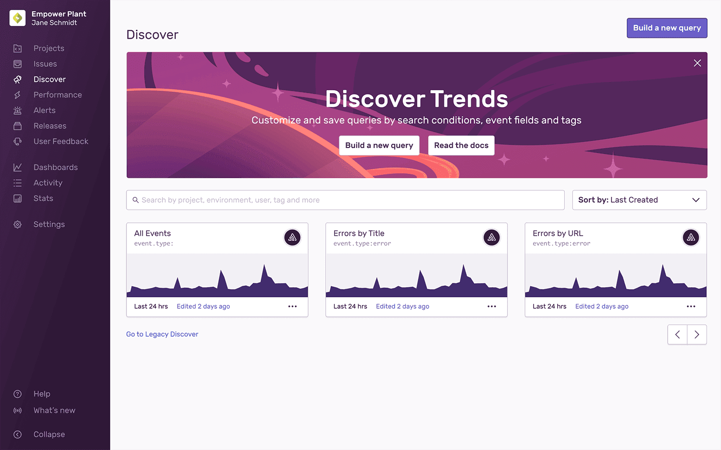Screen dimensions: 721x450
Task: Click the Alerts bell icon
Action: [x=17, y=110]
